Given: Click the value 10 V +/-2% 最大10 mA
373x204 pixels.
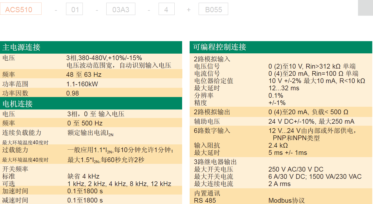Looking at the screenshot, I should click(303, 81).
